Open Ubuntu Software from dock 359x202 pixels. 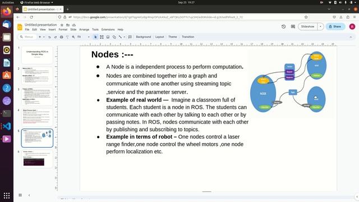7,75
